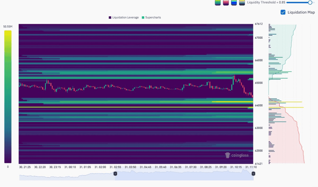Click the 64000 price axis label
Viewport: 318px width, 187px height.
[259, 105]
